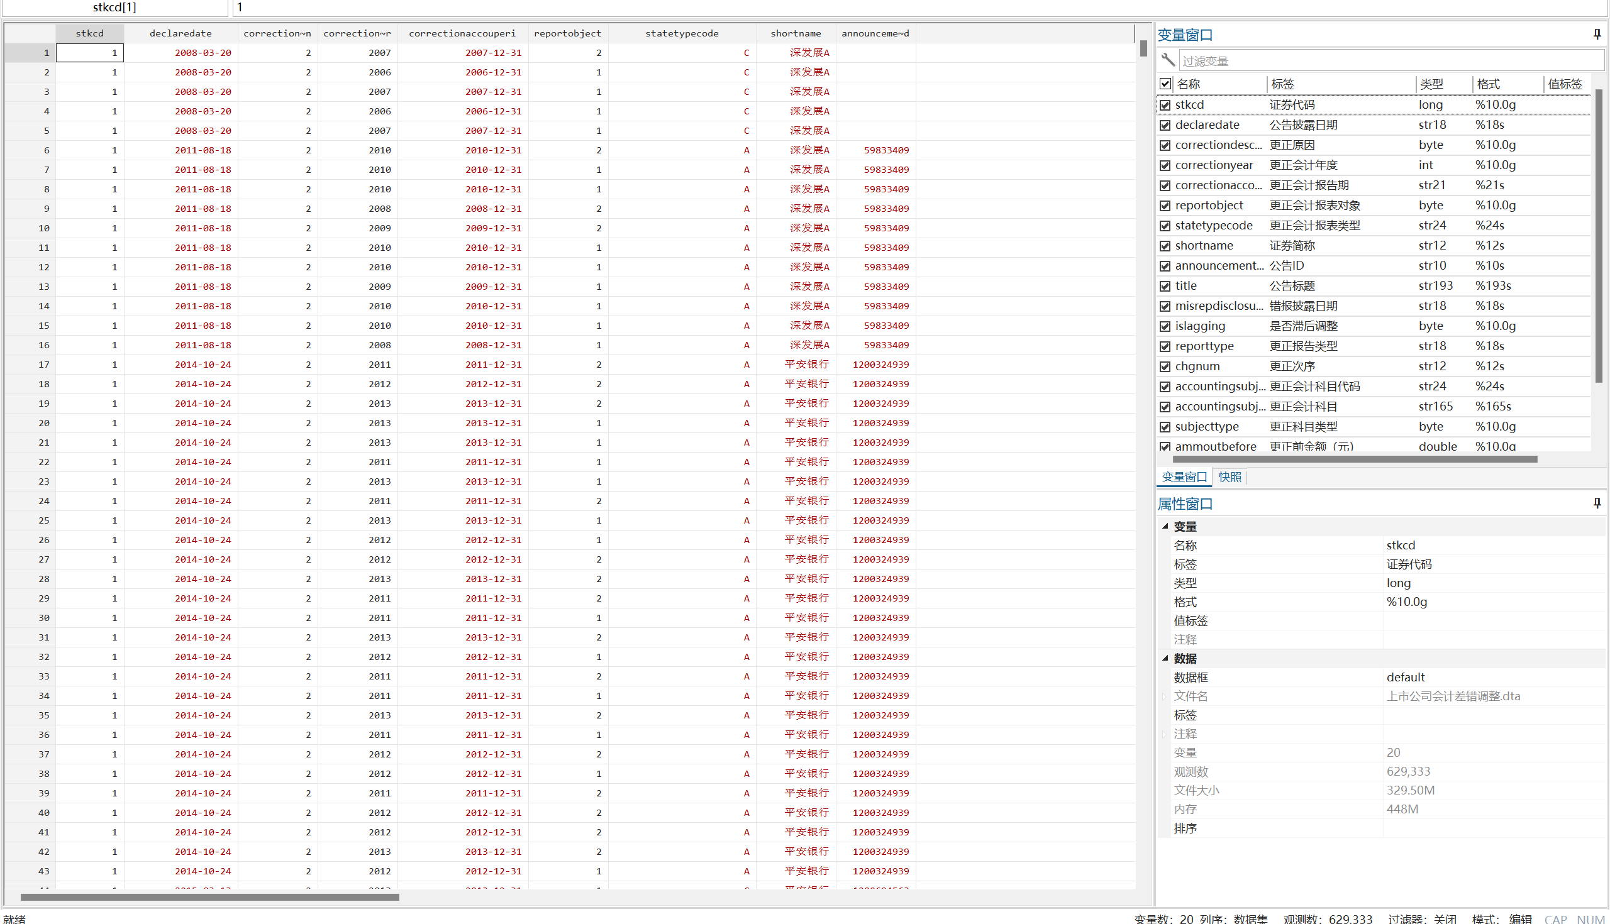This screenshot has width=1610, height=924.
Task: Click the 过滤变量 filter input field
Action: [x=1391, y=61]
